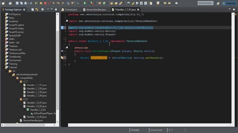
Task: Click the override indicator on line 12
Action: click(62, 51)
